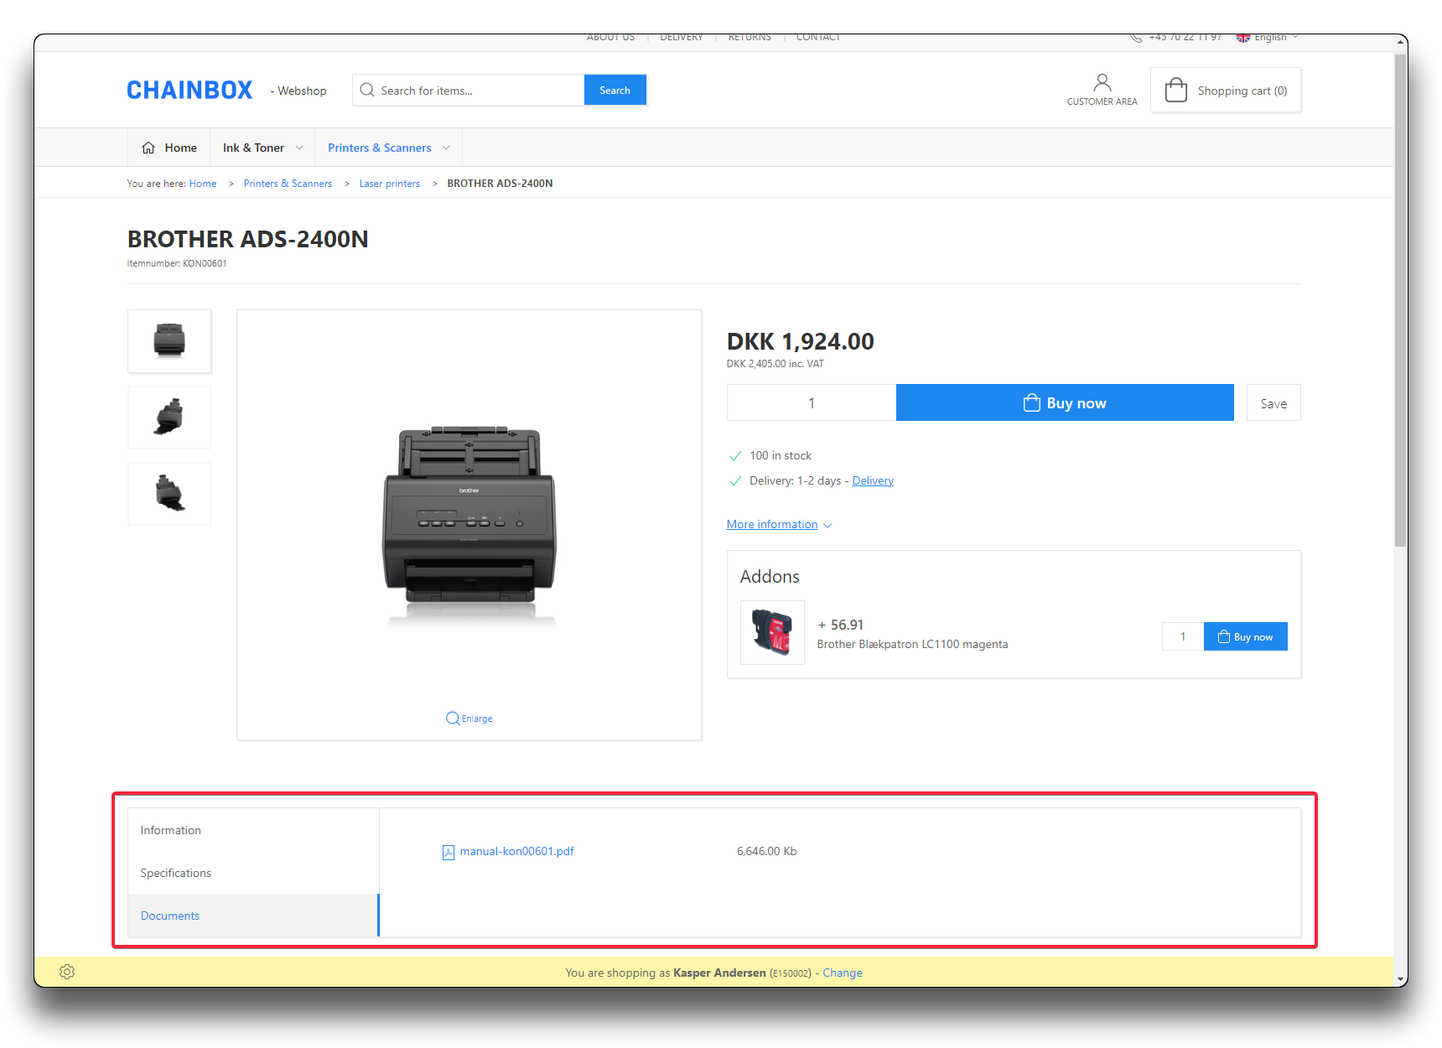The height and width of the screenshot is (1048, 1442).
Task: Open the shopping cart bag icon
Action: 1175,91
